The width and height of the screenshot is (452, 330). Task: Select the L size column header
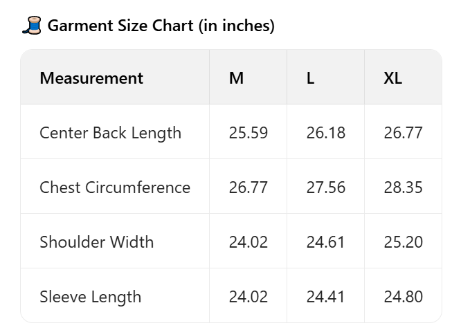click(310, 78)
